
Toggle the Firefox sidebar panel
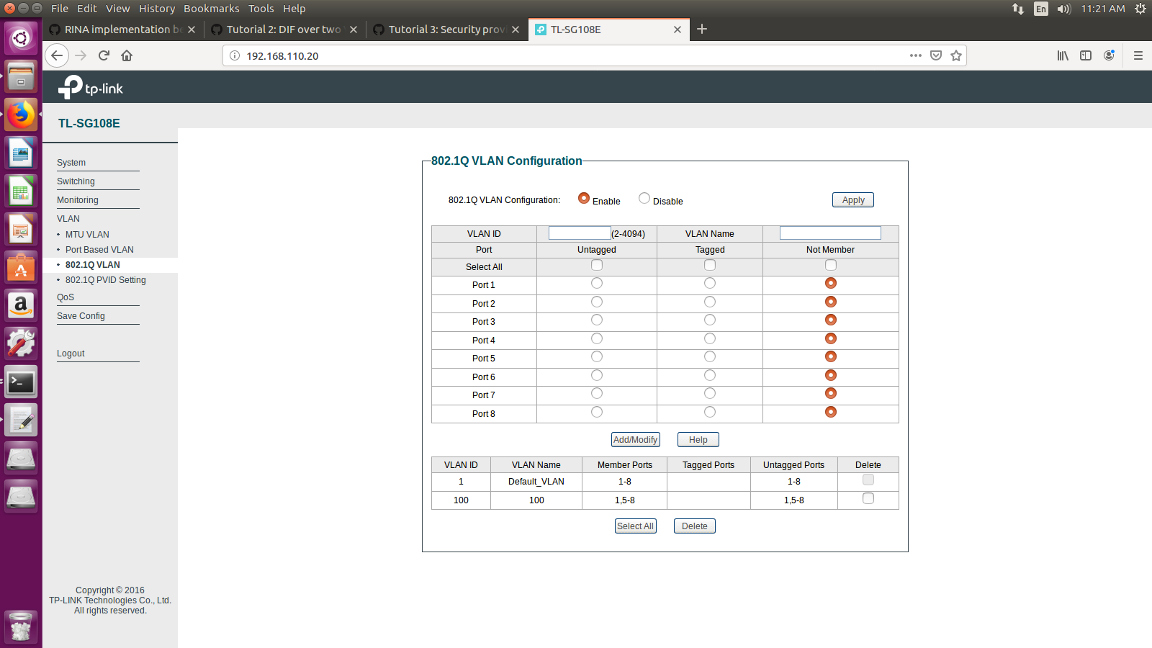click(1086, 55)
